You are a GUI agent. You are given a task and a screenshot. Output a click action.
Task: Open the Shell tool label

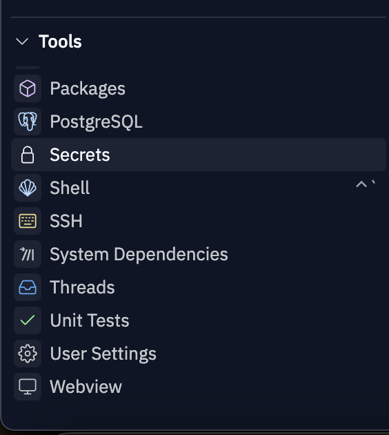[x=70, y=188]
